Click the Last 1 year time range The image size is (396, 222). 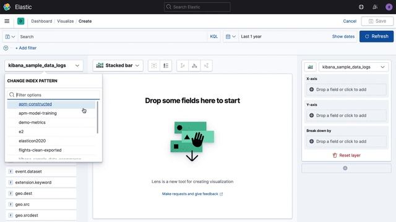[251, 36]
